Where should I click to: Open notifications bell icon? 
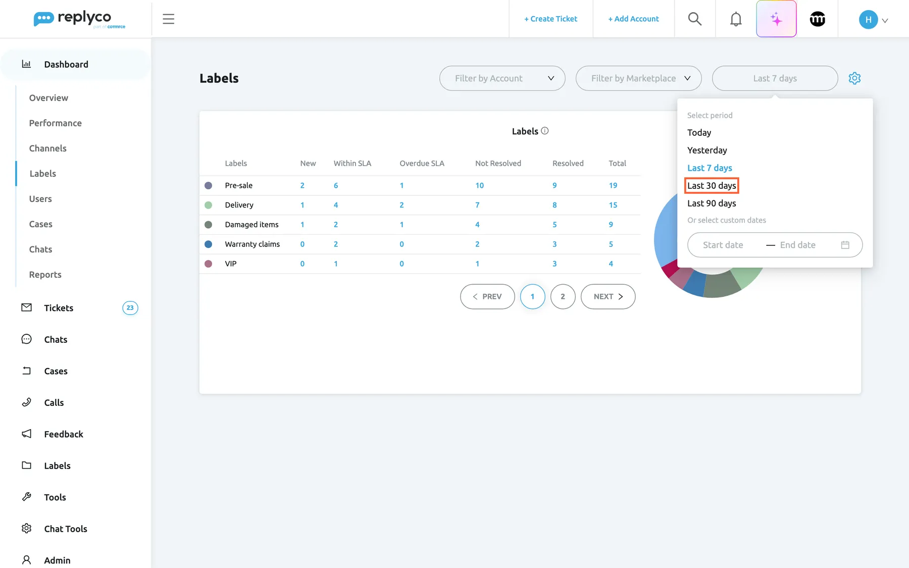click(736, 19)
